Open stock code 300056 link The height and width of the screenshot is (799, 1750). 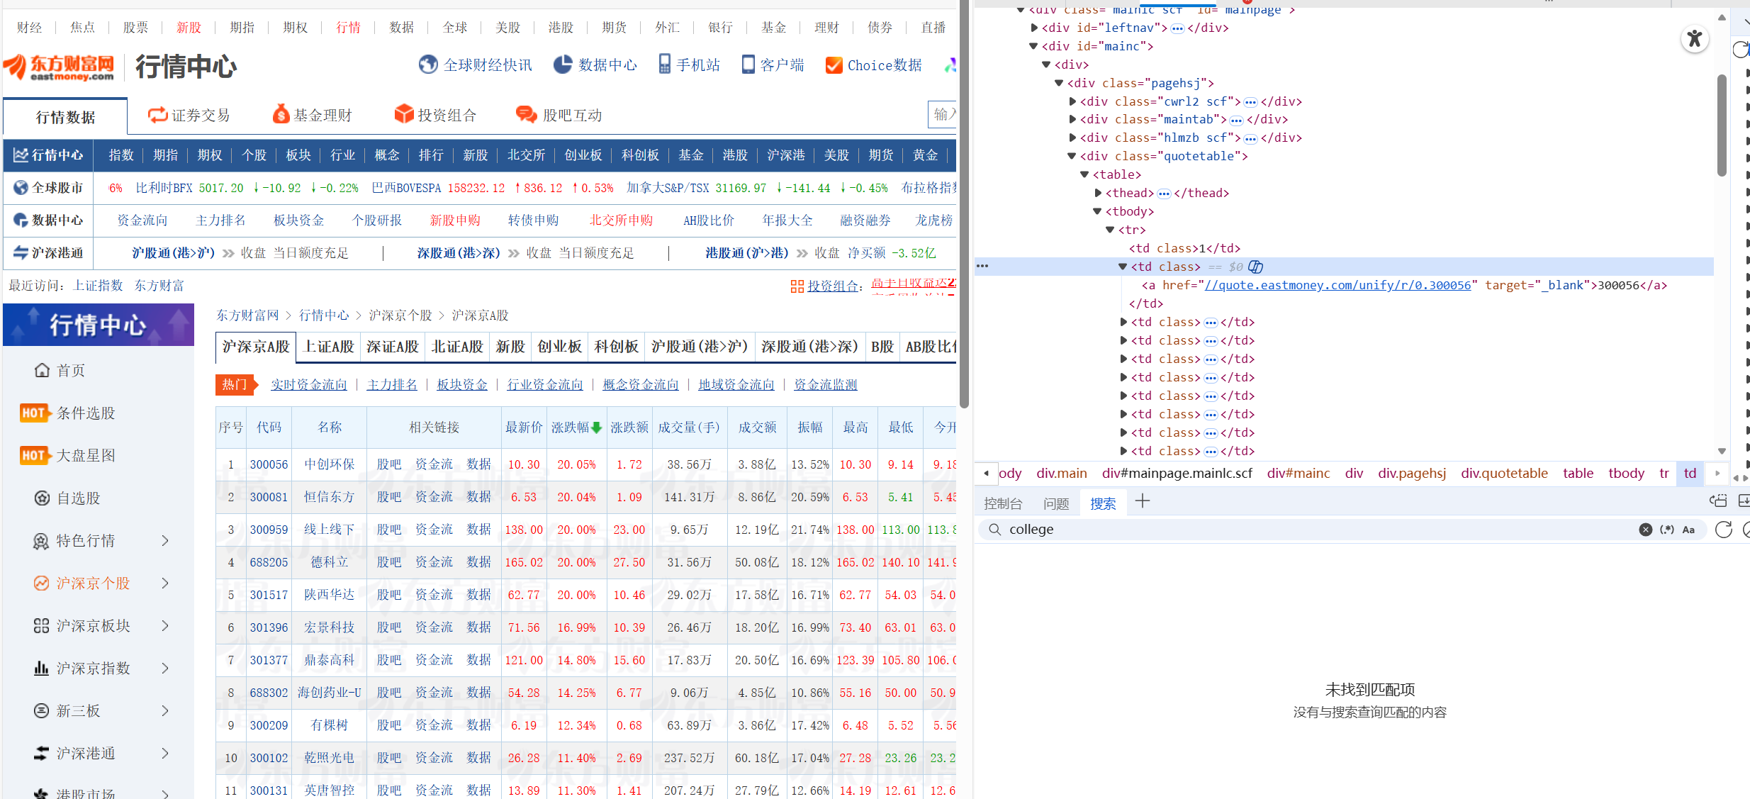tap(269, 464)
